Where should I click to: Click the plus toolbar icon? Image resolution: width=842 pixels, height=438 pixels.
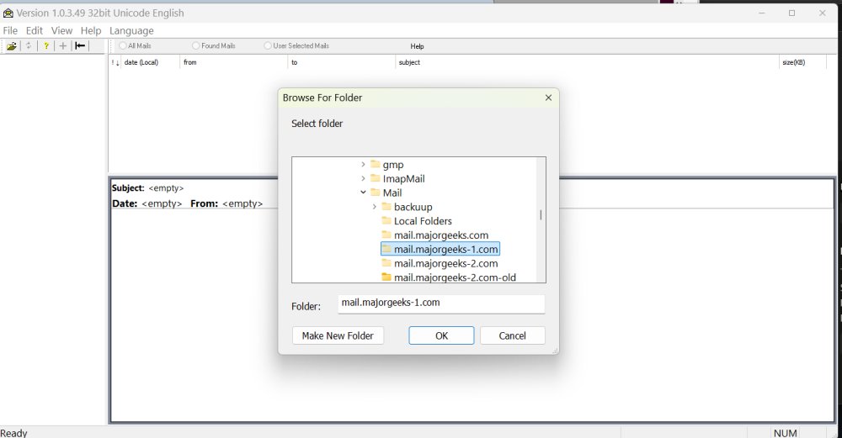(x=63, y=46)
